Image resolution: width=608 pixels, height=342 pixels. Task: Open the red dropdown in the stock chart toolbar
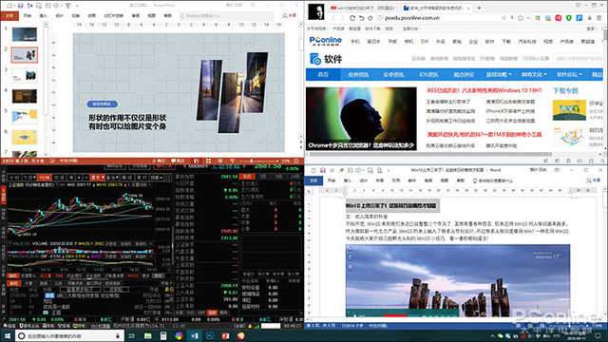pyautogui.click(x=97, y=178)
